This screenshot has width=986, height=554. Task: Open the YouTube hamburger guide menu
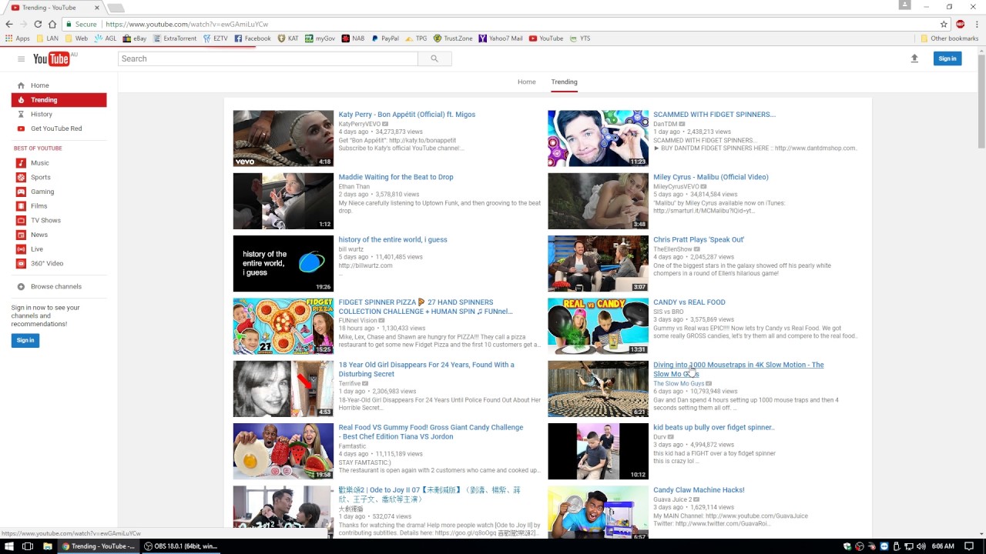pos(21,58)
